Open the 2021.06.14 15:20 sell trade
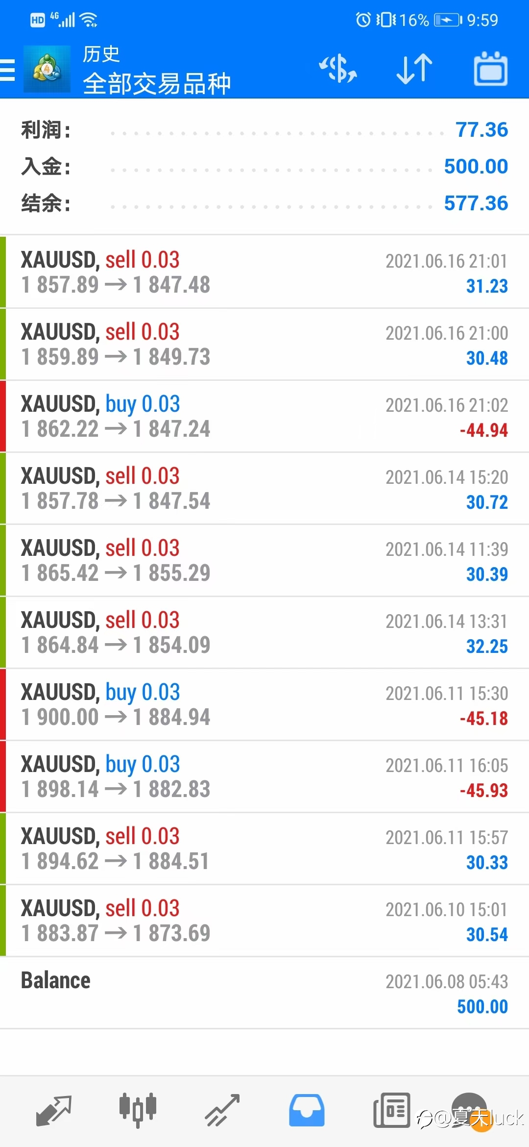The image size is (529, 1147). coord(264,488)
